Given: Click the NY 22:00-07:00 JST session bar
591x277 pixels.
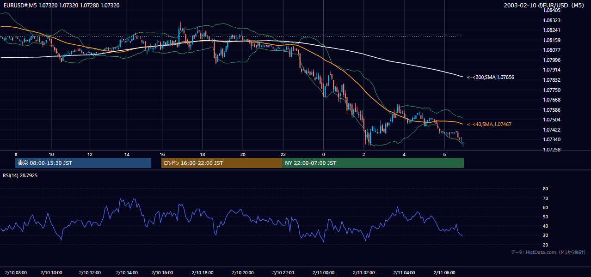Looking at the screenshot, I should 373,163.
